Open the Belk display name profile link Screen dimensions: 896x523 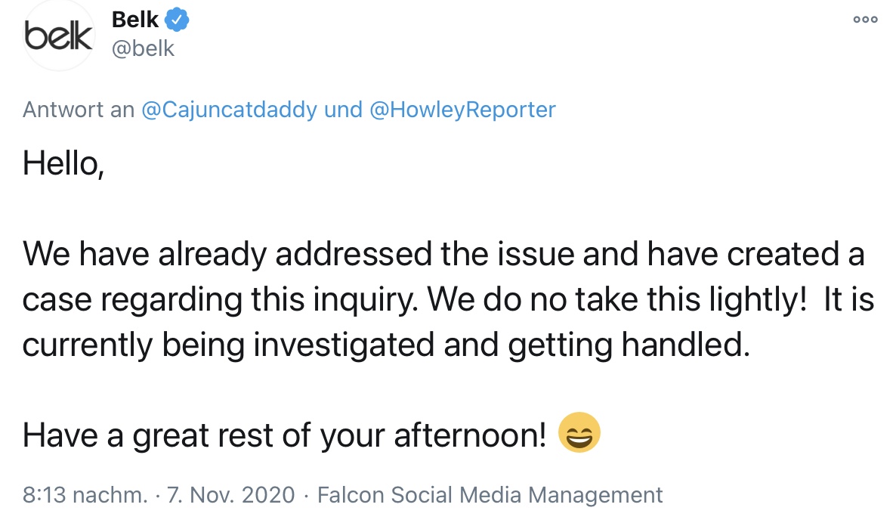click(134, 20)
